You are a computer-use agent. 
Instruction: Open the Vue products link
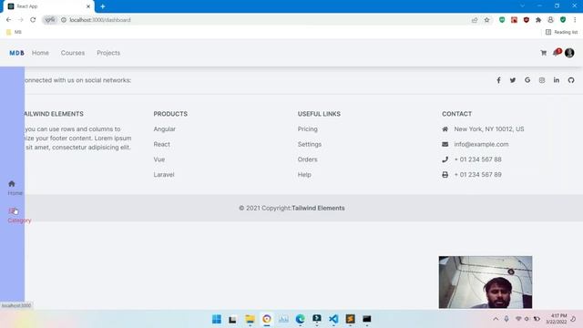(159, 159)
